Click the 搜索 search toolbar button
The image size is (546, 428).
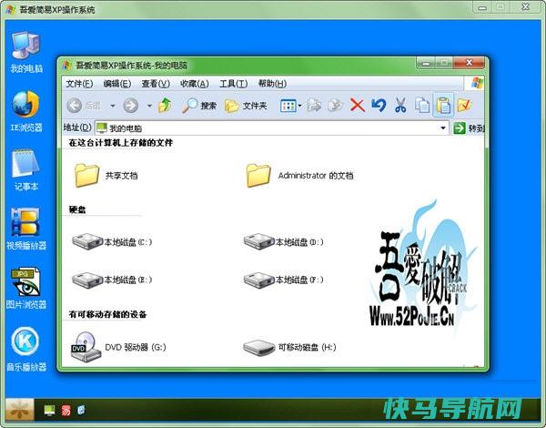tap(198, 106)
